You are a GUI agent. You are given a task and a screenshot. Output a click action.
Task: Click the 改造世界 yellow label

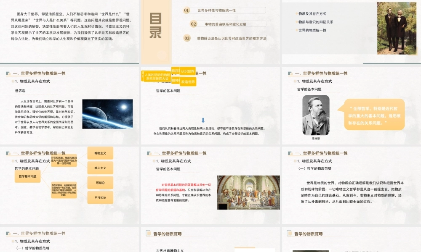coord(188,81)
